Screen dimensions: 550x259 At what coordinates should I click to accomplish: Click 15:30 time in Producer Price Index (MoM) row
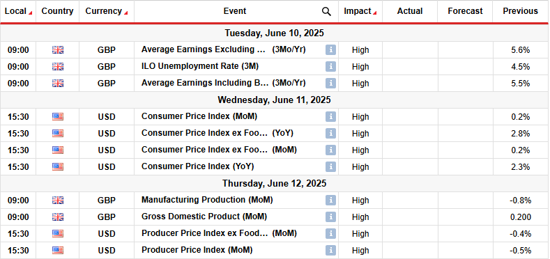(x=18, y=251)
